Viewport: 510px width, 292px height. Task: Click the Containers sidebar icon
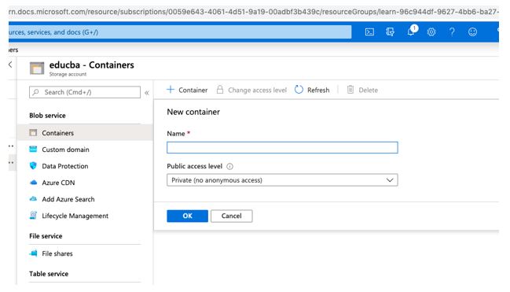33,133
